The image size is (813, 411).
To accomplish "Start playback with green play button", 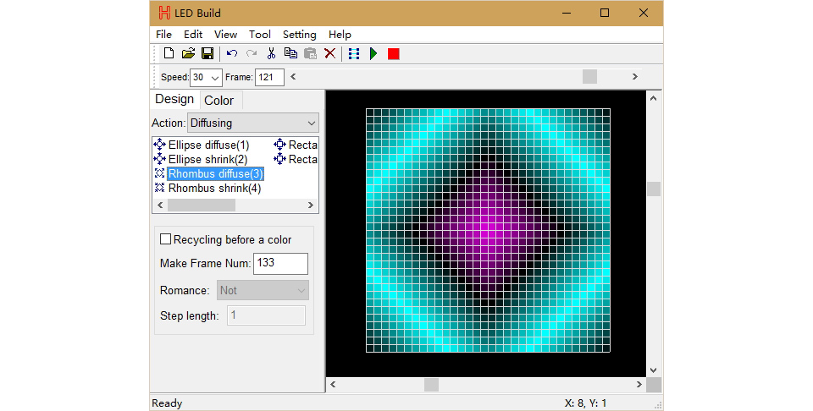I will point(373,53).
